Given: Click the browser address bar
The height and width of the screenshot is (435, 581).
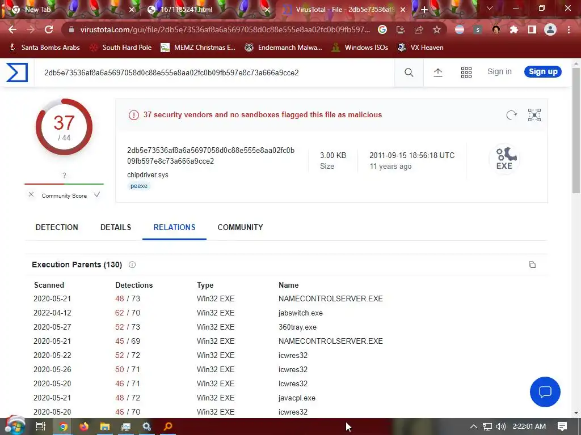Looking at the screenshot, I should 225,29.
